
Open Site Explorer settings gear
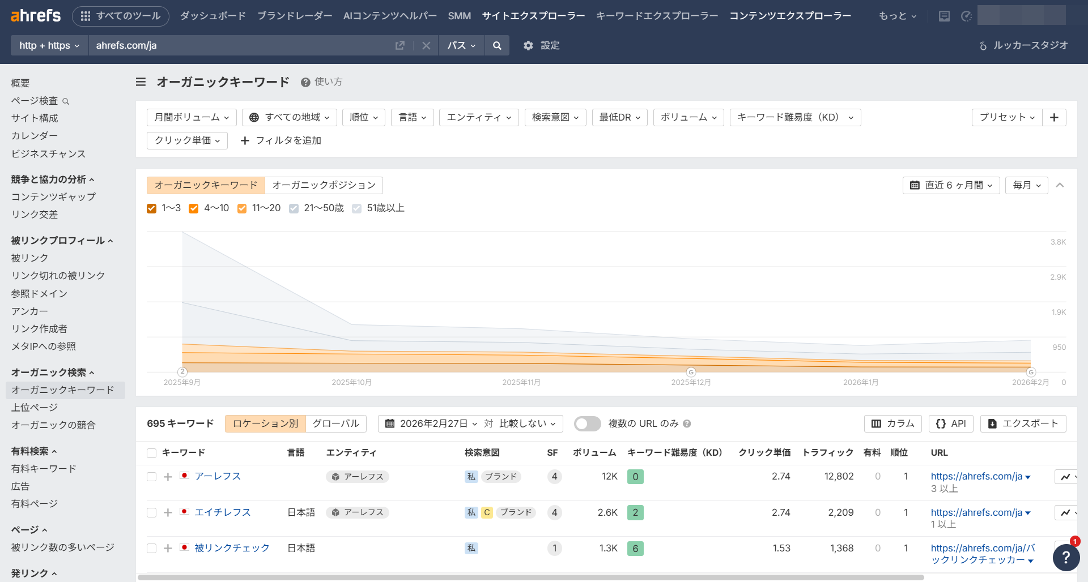528,45
